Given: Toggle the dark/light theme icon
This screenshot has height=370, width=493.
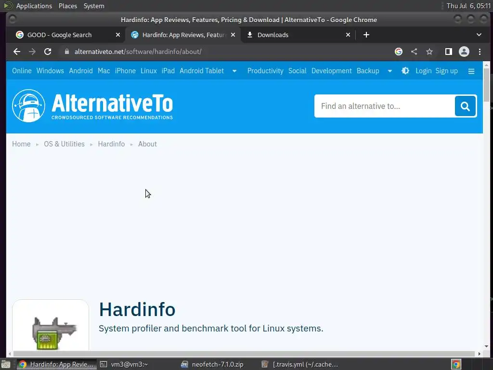Looking at the screenshot, I should pos(405,71).
